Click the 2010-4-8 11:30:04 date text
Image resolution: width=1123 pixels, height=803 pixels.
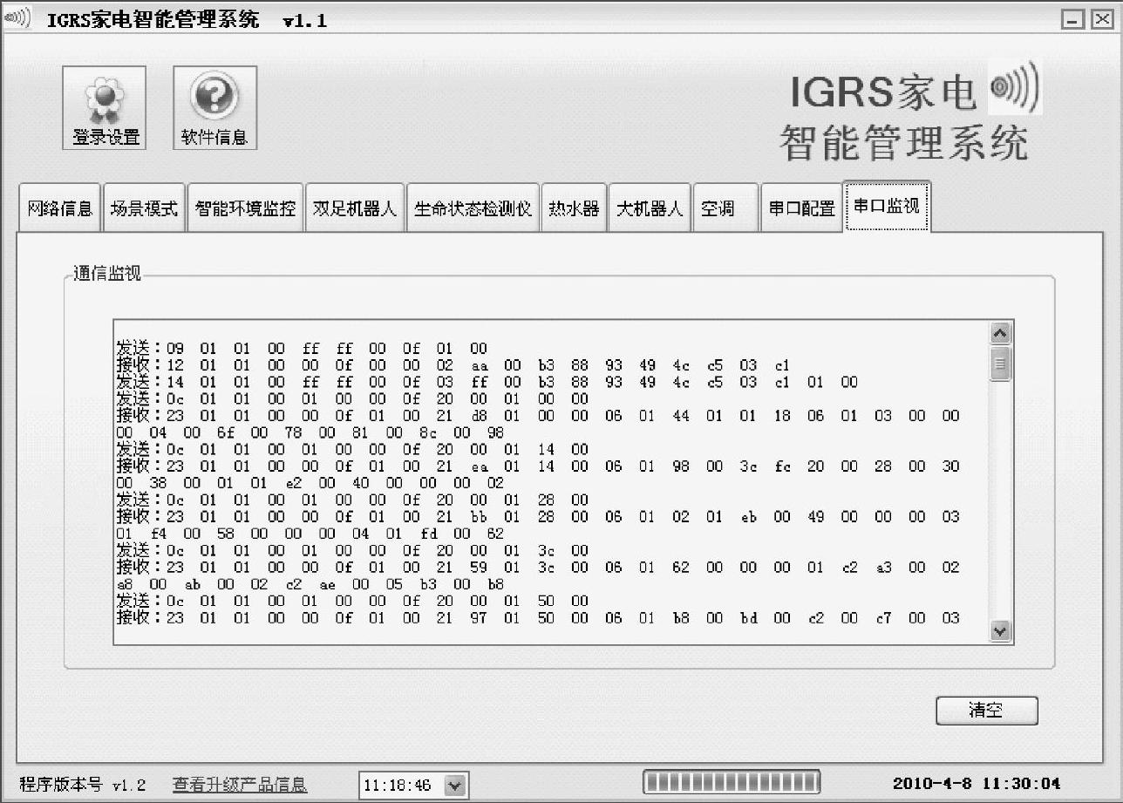[977, 784]
